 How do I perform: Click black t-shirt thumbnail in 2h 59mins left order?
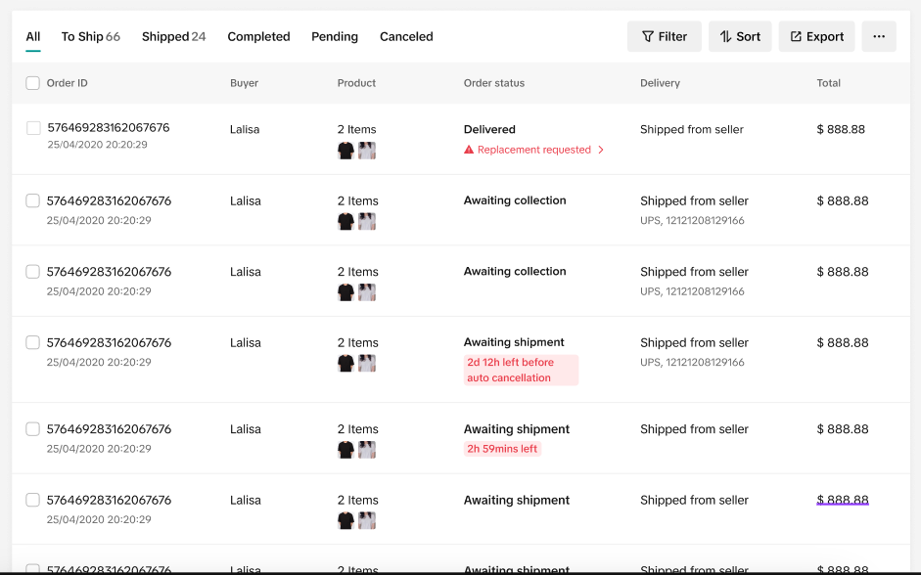point(345,450)
